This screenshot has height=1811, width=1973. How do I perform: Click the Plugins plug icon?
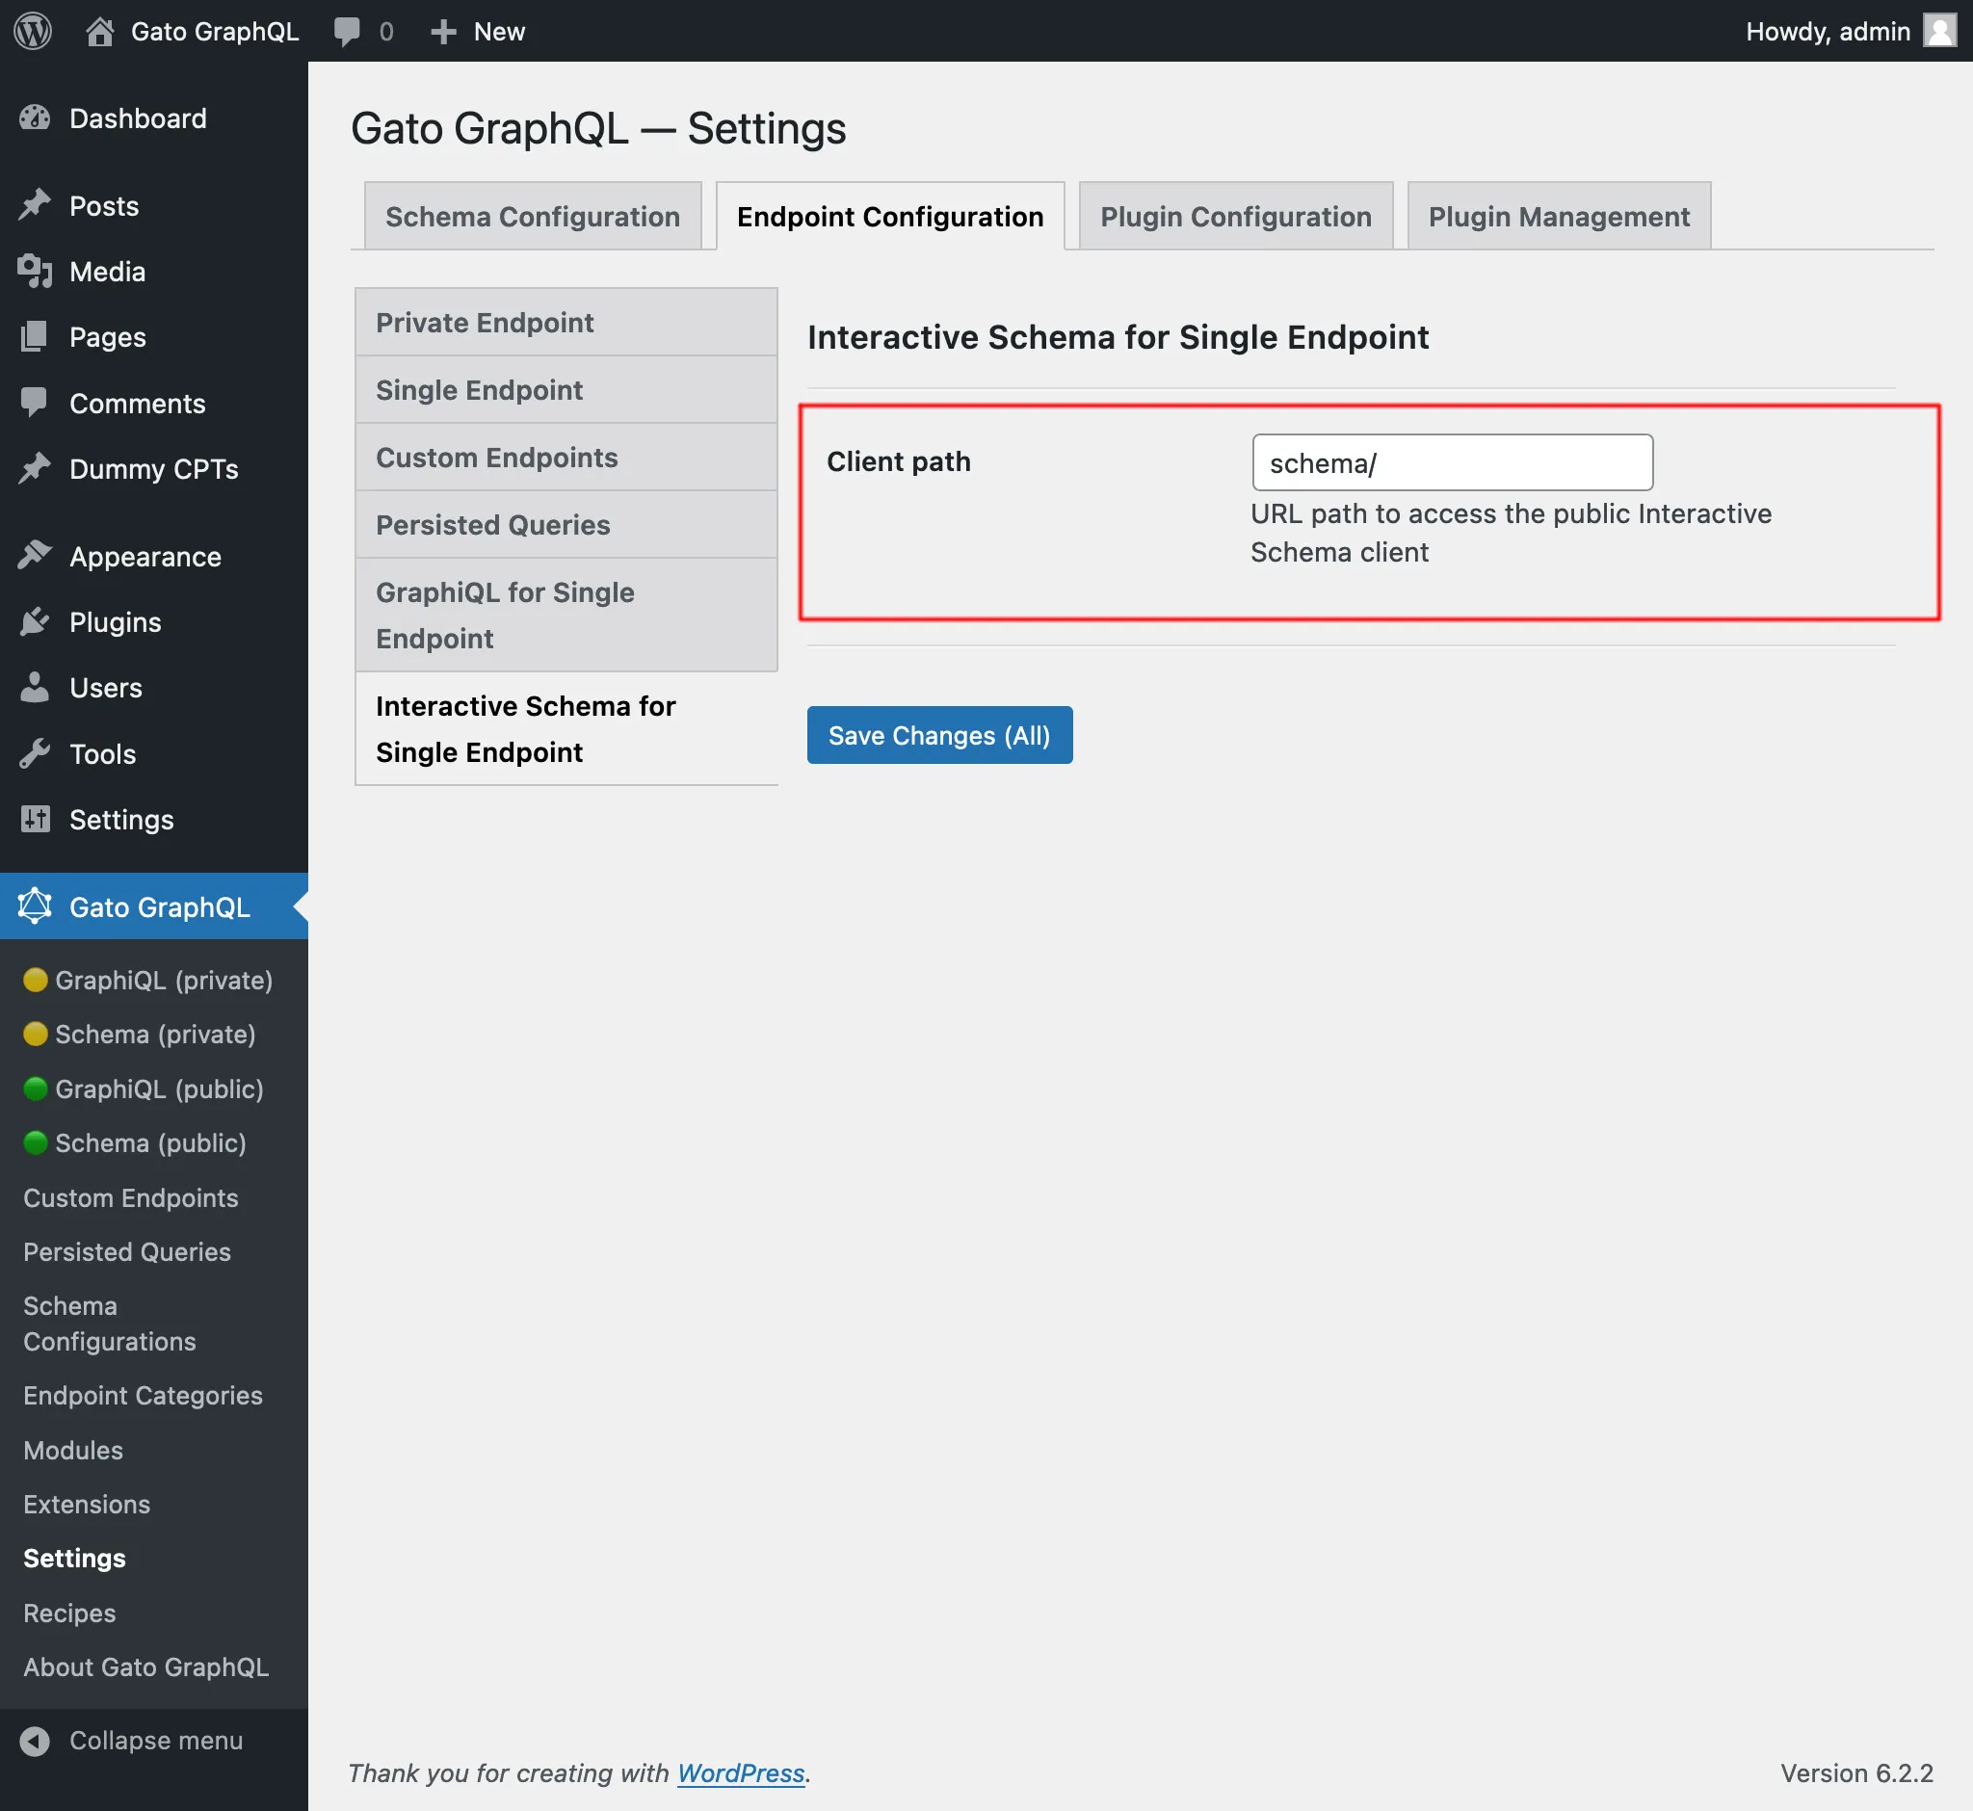tap(36, 621)
